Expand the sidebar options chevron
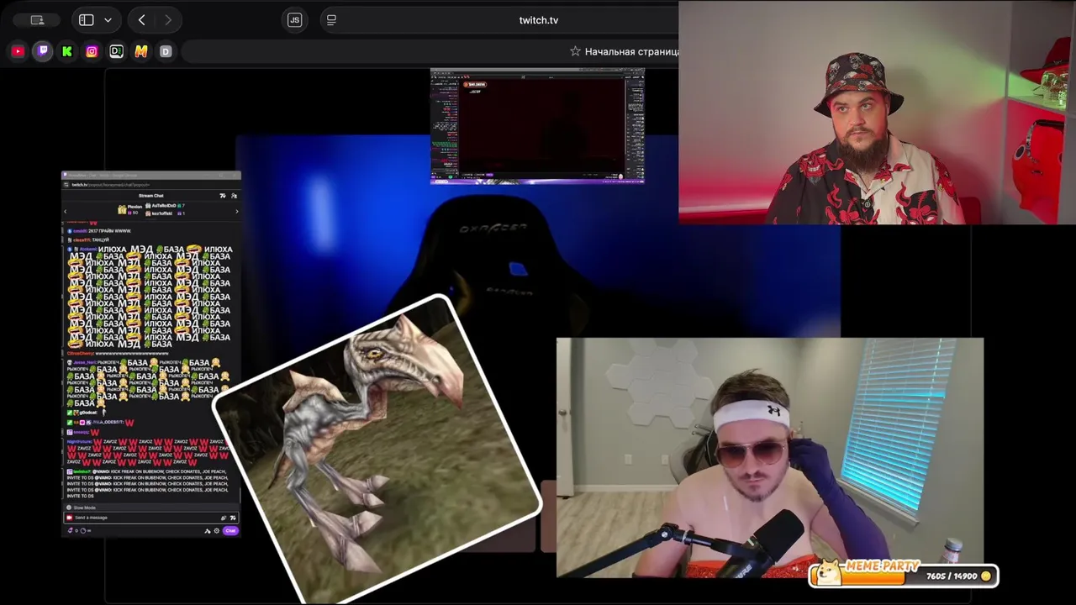 (108, 20)
